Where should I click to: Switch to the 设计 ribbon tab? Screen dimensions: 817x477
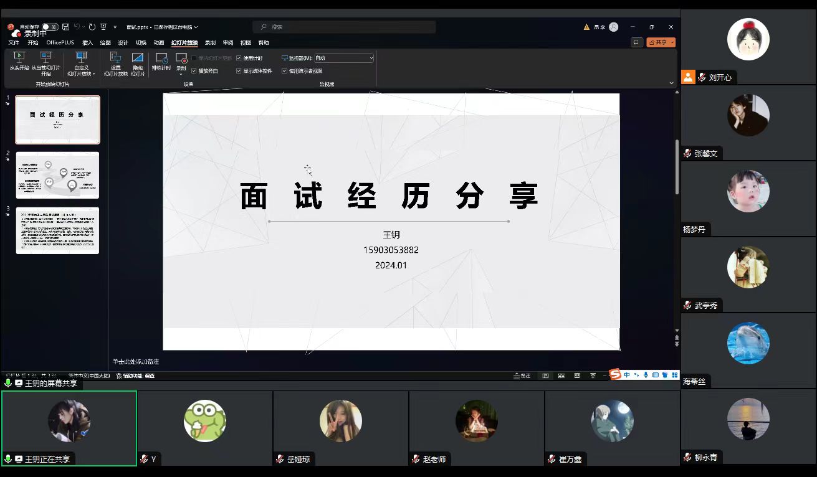[123, 42]
